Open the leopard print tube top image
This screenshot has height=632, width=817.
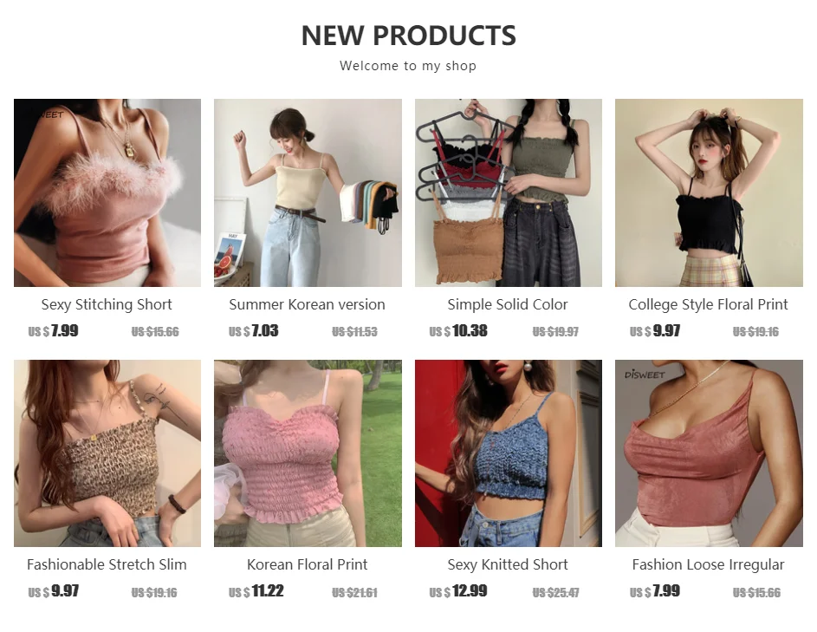107,453
